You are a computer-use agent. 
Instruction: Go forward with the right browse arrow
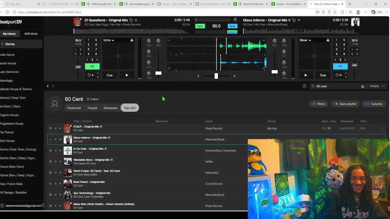point(53,86)
